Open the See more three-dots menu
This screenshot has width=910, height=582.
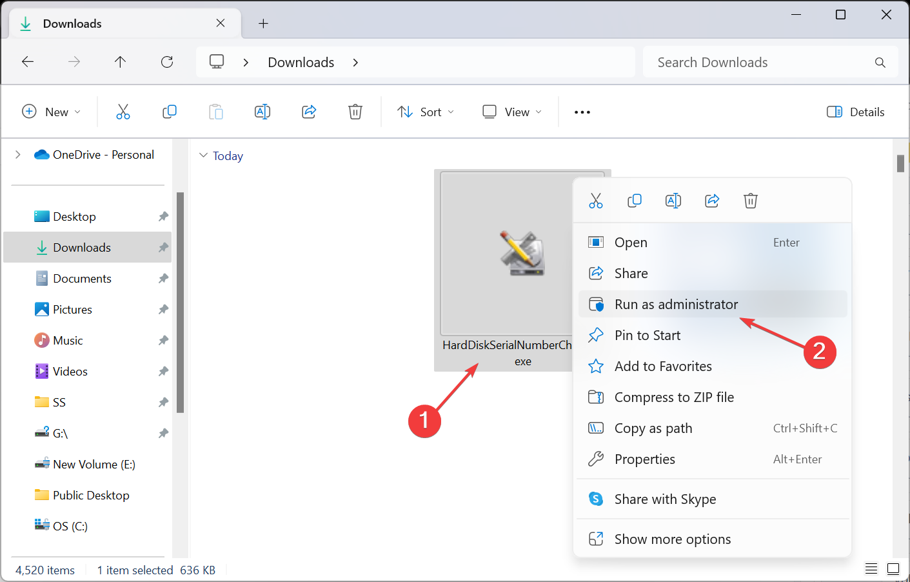[x=582, y=112]
